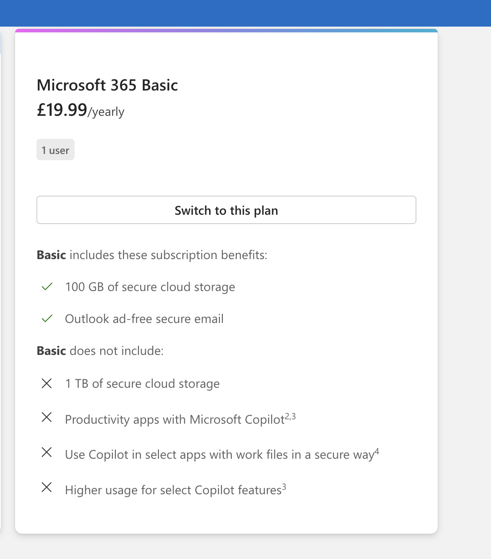Click 'Productivity apps with Microsoft Copilot' text
This screenshot has height=559, width=491.
(x=174, y=420)
